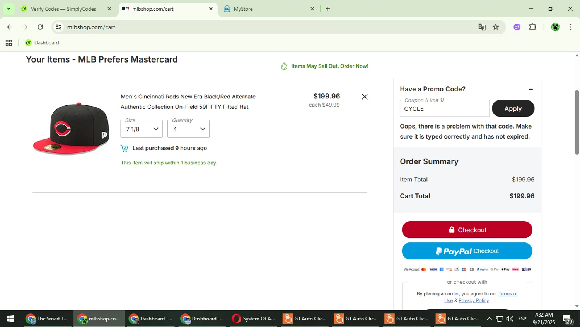Reload the current page
The width and height of the screenshot is (580, 327).
(x=40, y=27)
